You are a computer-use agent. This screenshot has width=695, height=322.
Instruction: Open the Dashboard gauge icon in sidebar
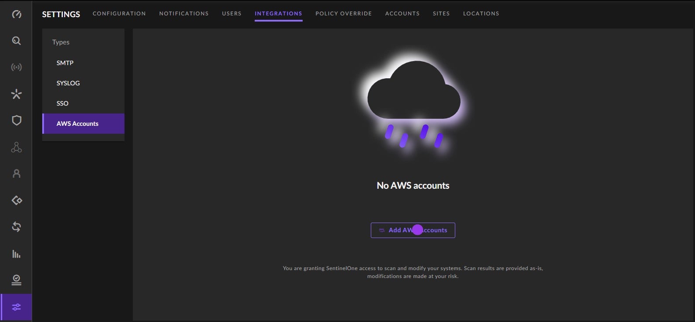click(x=16, y=15)
